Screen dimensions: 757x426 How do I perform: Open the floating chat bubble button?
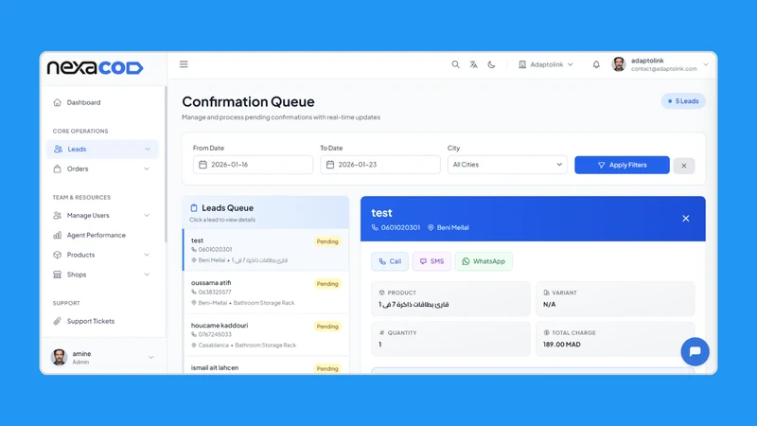pos(695,351)
